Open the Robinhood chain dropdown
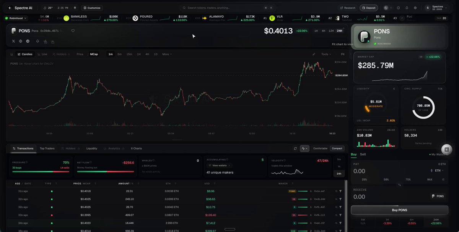 pos(15,18)
